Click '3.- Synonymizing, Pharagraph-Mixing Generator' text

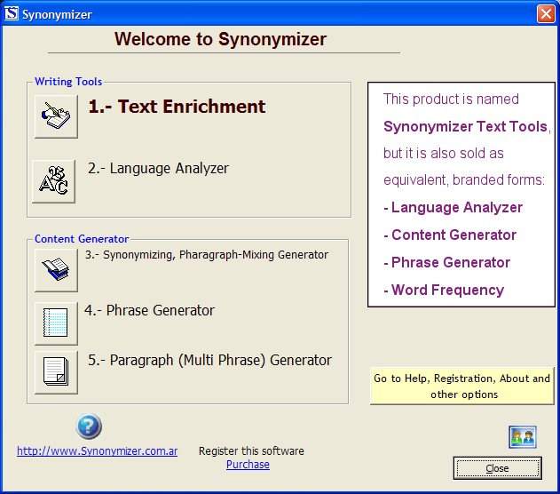[x=207, y=255]
